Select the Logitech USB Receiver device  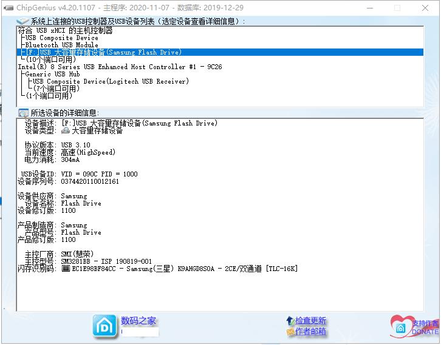(111, 82)
